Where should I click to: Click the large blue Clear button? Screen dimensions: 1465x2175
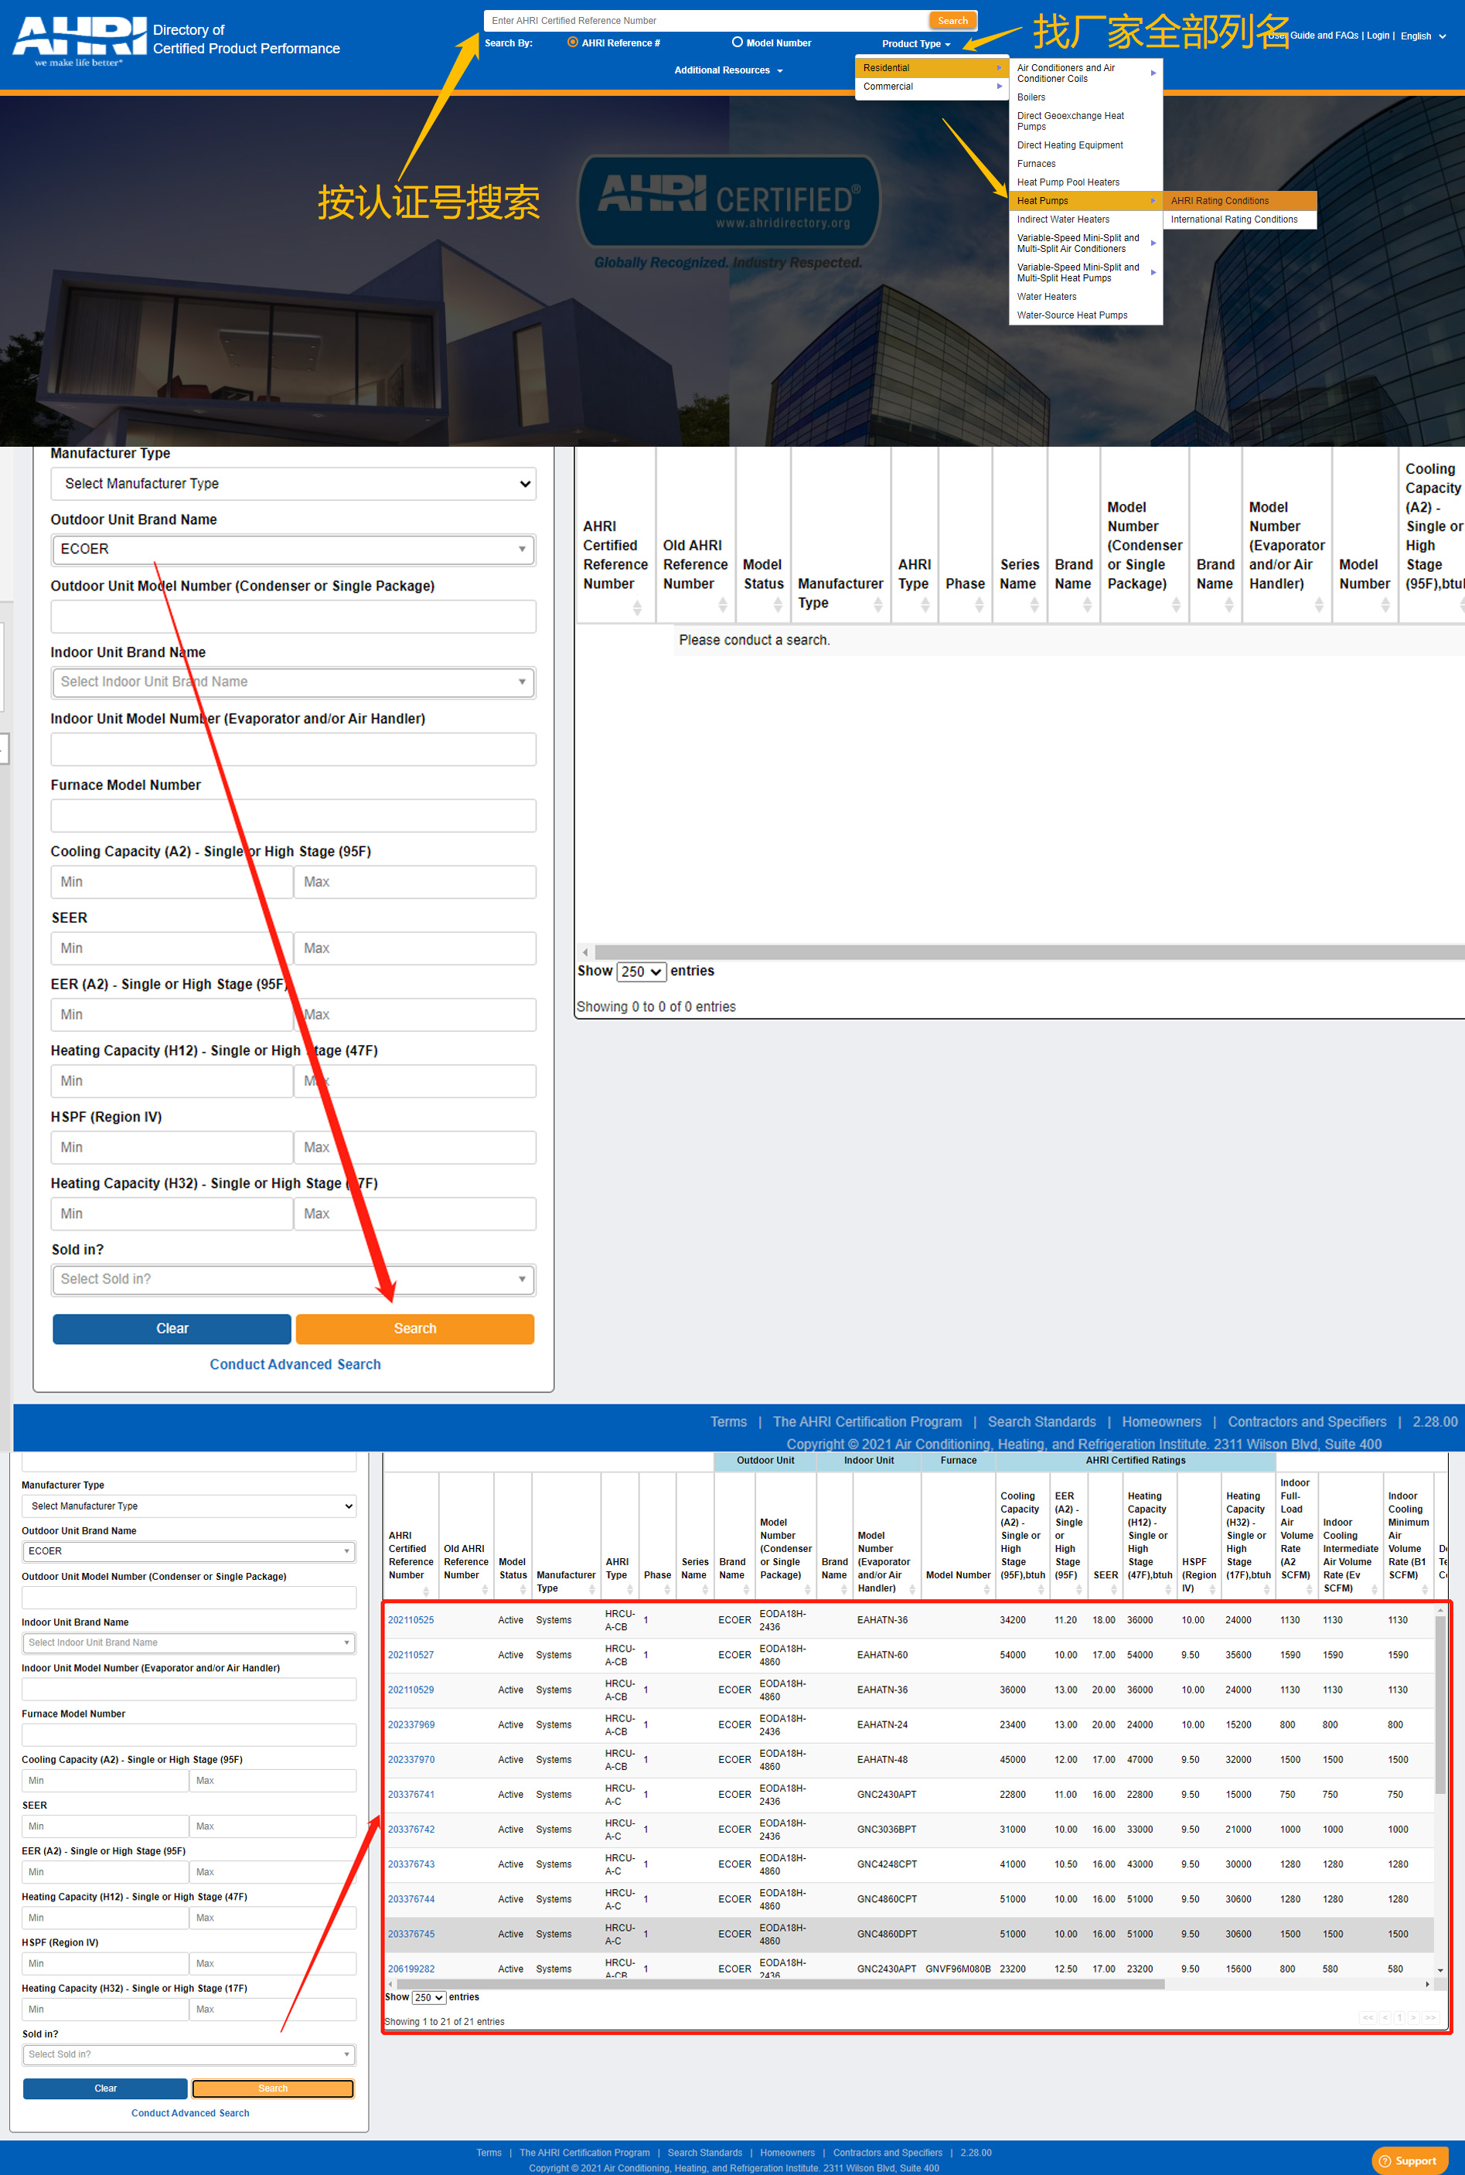(172, 1329)
